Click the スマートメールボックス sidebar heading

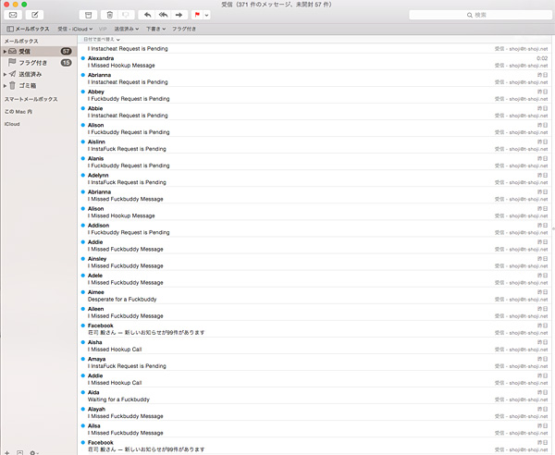(x=31, y=99)
